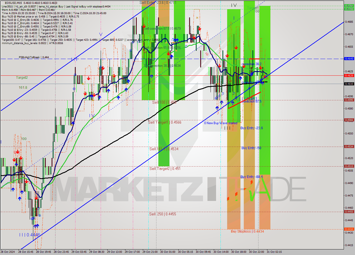Image resolution: width=355 pixels, height=255 pixels.
Task: Click the 'correction 38.2' blue label
Action: [252, 64]
